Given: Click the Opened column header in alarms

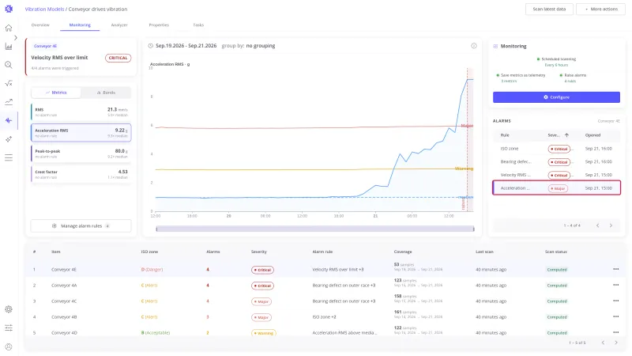Looking at the screenshot, I should pyautogui.click(x=592, y=135).
